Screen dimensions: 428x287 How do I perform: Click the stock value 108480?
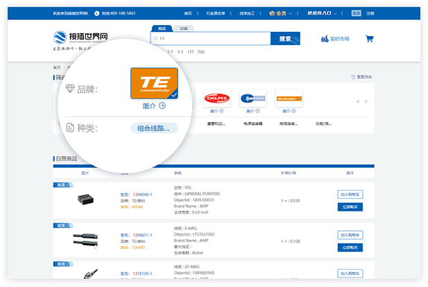coord(139,247)
